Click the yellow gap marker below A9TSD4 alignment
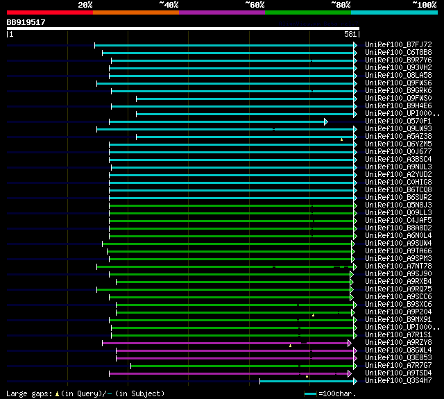Viewport: 444px width, 399px height. click(307, 376)
